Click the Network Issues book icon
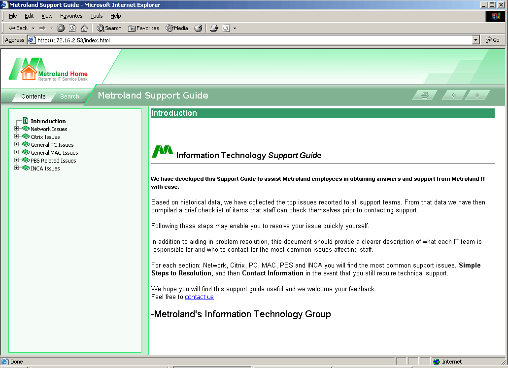The image size is (508, 368). tap(26, 129)
